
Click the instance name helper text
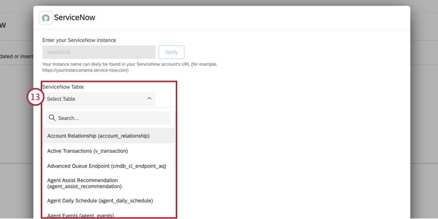pos(130,68)
